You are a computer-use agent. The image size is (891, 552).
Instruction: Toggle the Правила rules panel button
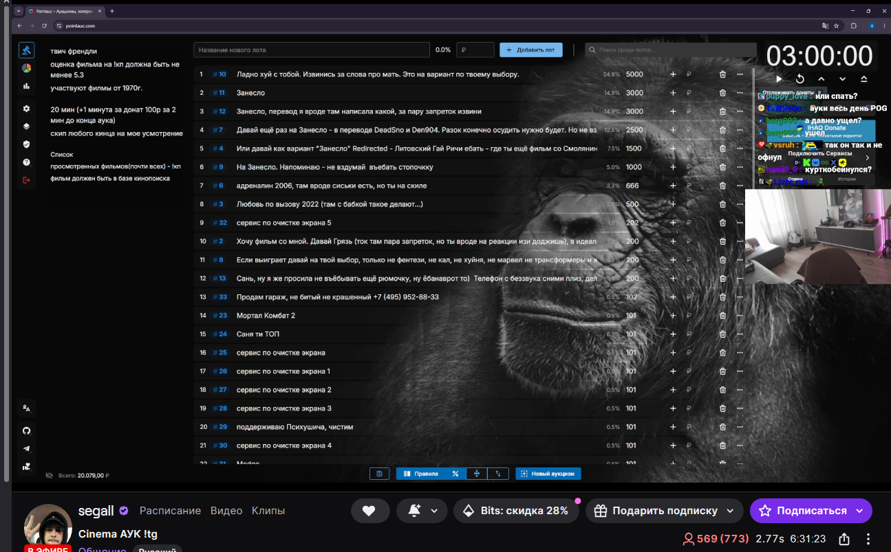coord(420,474)
